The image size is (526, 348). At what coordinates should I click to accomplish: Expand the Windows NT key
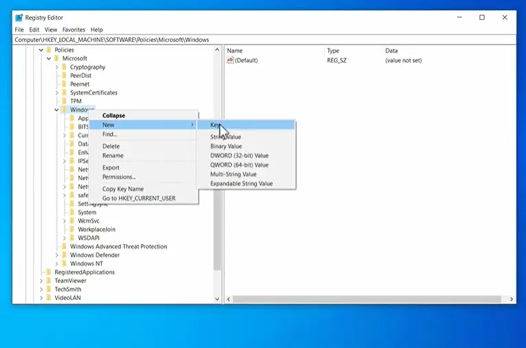coord(56,264)
